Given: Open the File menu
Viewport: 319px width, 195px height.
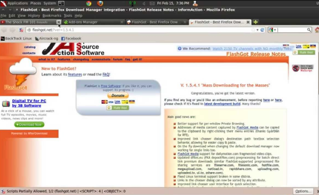Looking at the screenshot, I should (3, 16).
